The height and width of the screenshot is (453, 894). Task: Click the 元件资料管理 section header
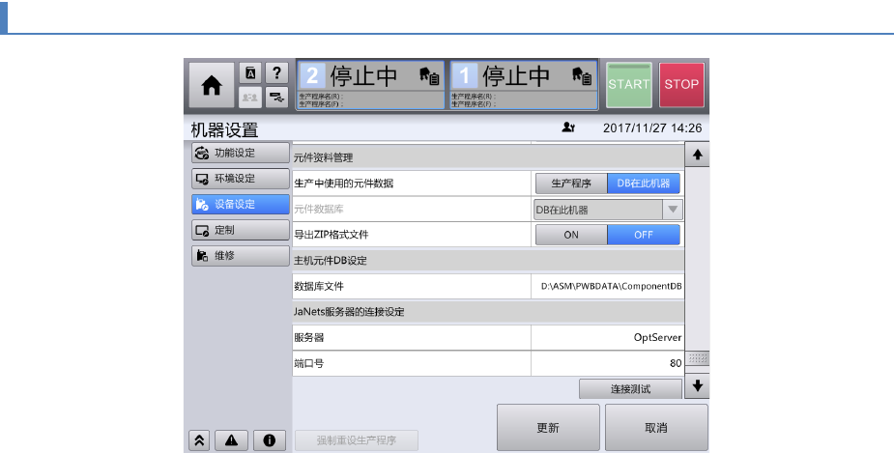pos(488,157)
